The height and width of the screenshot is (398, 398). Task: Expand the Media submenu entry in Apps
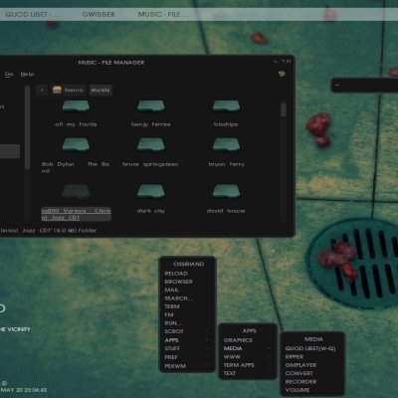pyautogui.click(x=248, y=348)
